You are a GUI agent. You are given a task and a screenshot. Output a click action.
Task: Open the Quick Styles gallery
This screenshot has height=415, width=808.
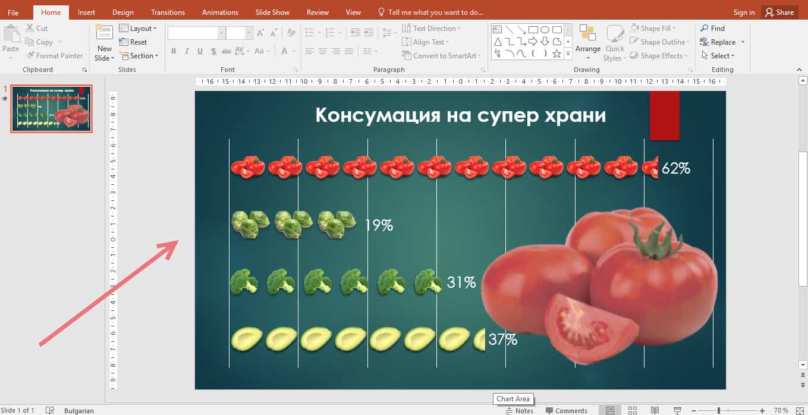click(x=615, y=43)
